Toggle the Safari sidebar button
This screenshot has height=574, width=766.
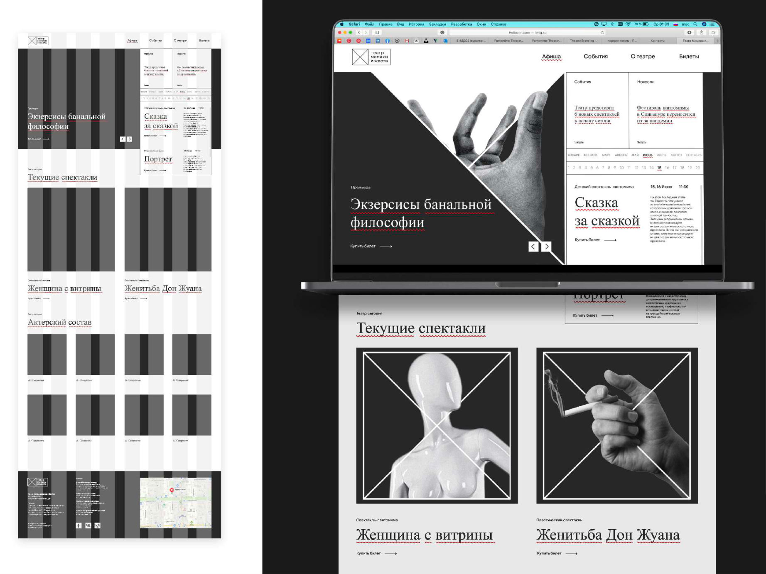click(x=377, y=32)
